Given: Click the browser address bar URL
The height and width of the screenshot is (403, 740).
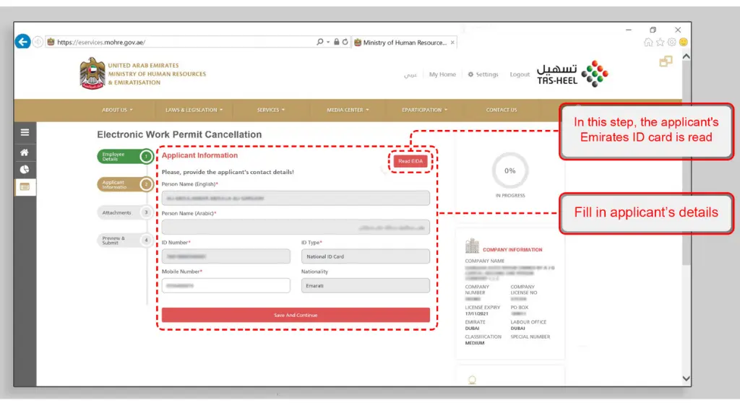Looking at the screenshot, I should pos(101,43).
